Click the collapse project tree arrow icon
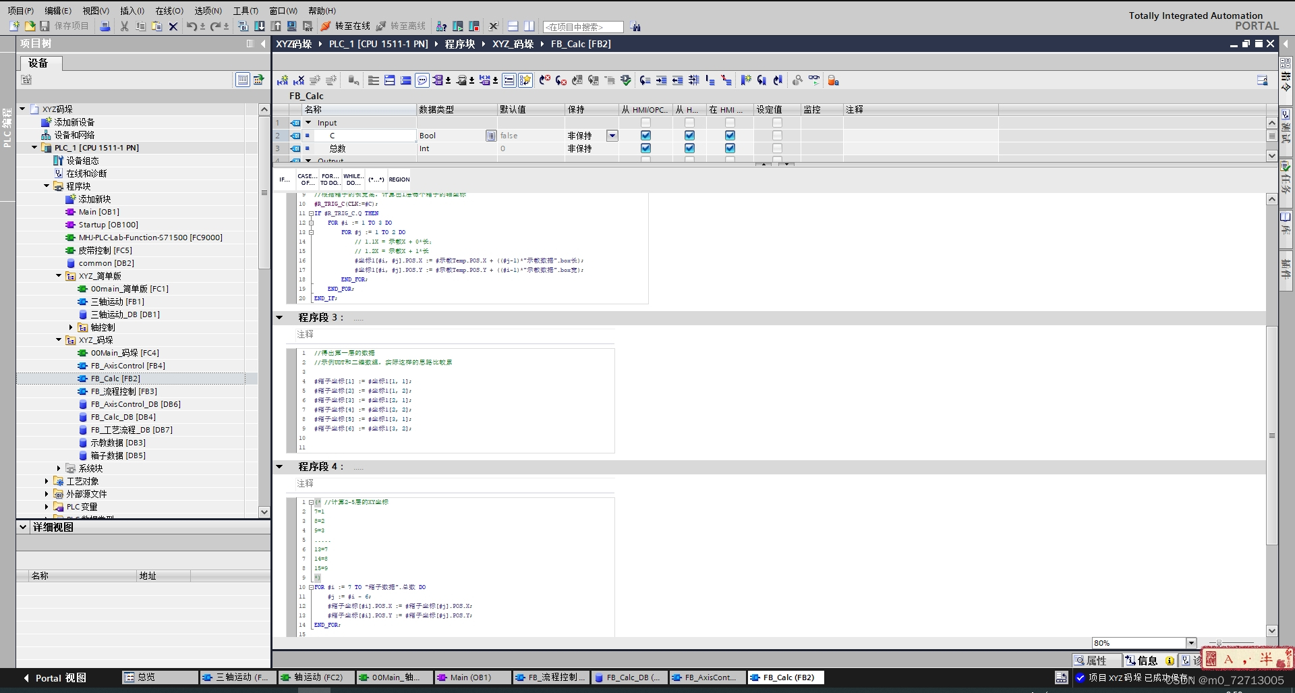This screenshot has width=1295, height=693. (x=263, y=44)
